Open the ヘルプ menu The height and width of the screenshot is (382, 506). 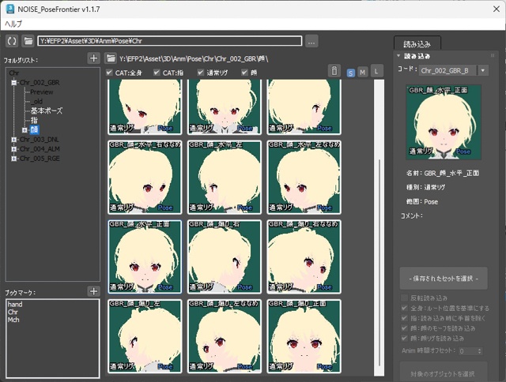[13, 24]
